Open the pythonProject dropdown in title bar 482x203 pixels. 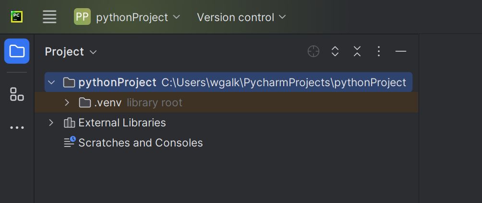pos(127,17)
